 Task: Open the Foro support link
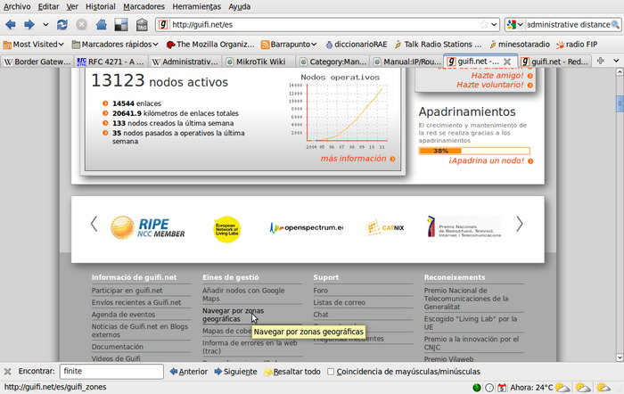321,291
